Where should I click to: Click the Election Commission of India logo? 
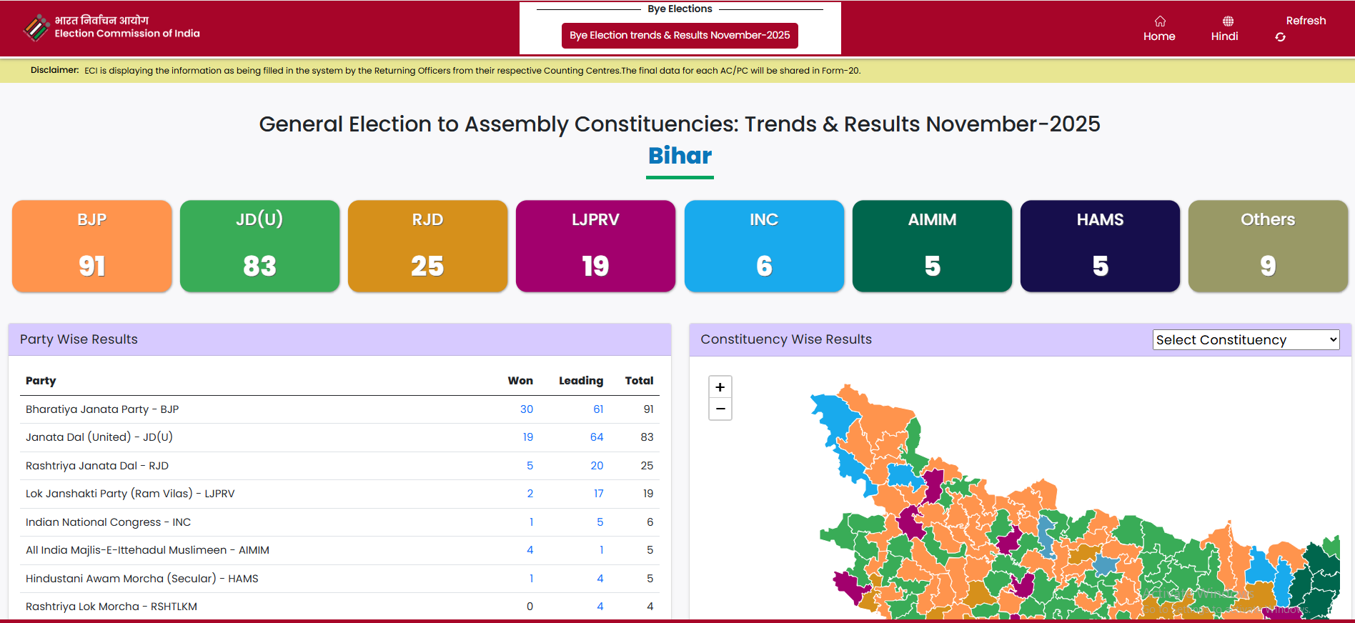coord(36,28)
